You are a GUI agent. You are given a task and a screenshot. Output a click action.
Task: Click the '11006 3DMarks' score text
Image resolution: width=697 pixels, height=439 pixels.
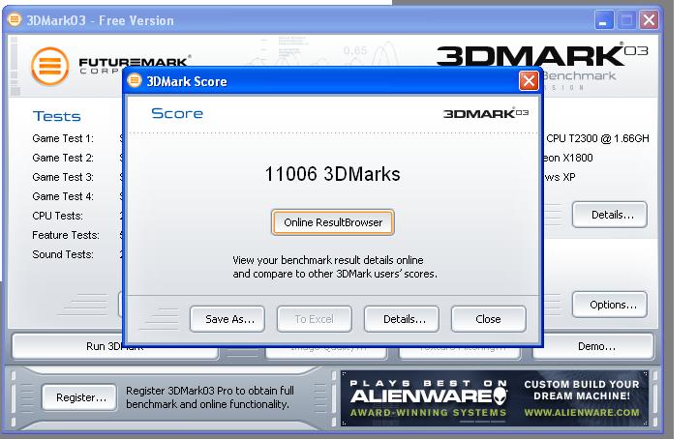[x=332, y=174]
